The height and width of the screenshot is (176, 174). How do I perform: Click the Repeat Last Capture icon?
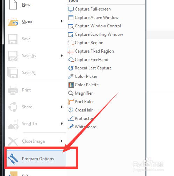click(x=71, y=68)
